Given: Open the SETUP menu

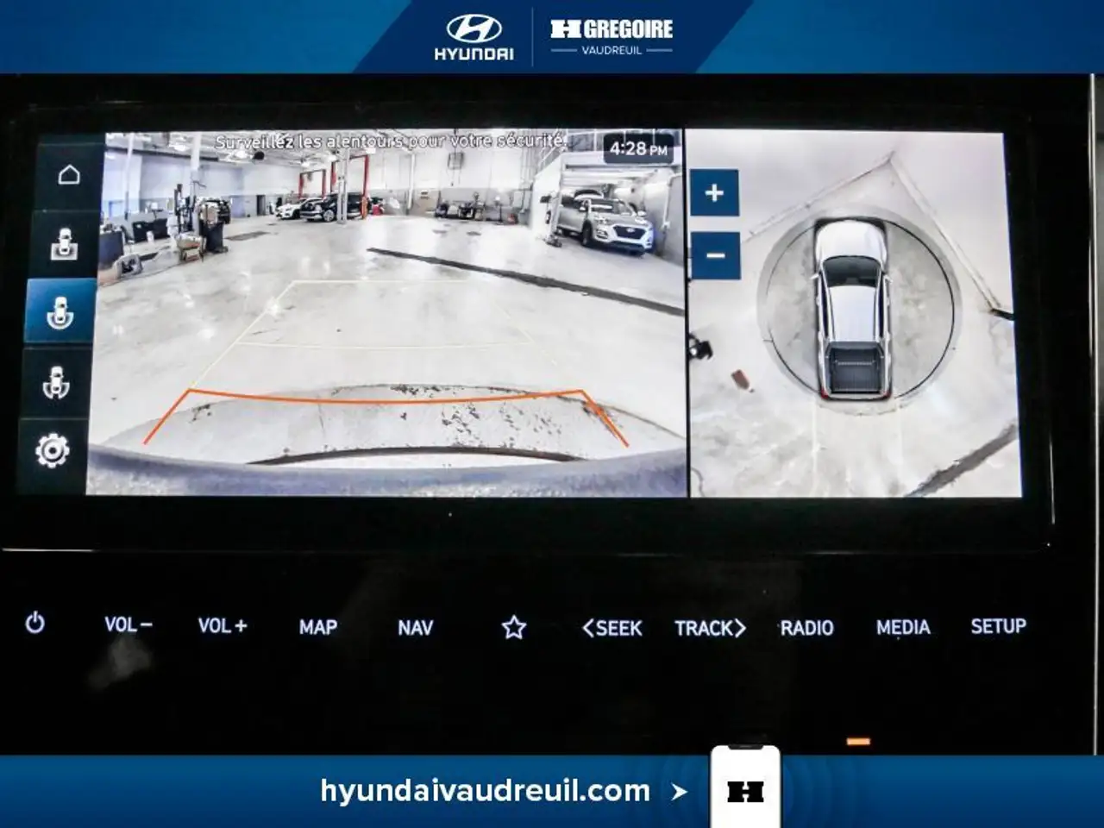Looking at the screenshot, I should pos(999,626).
